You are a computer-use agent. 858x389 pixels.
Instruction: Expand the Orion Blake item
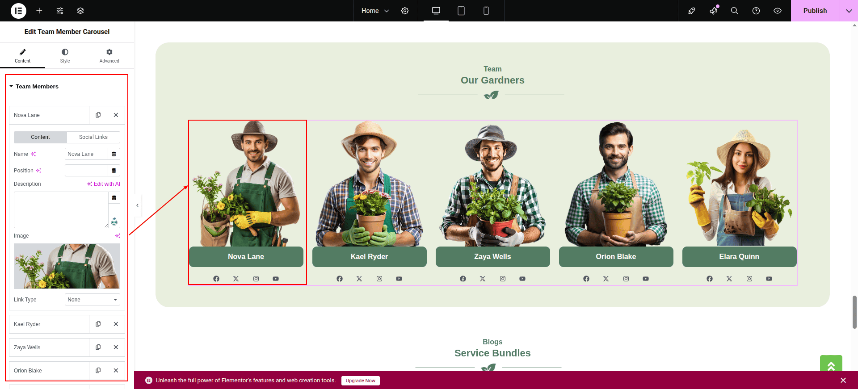pyautogui.click(x=49, y=371)
